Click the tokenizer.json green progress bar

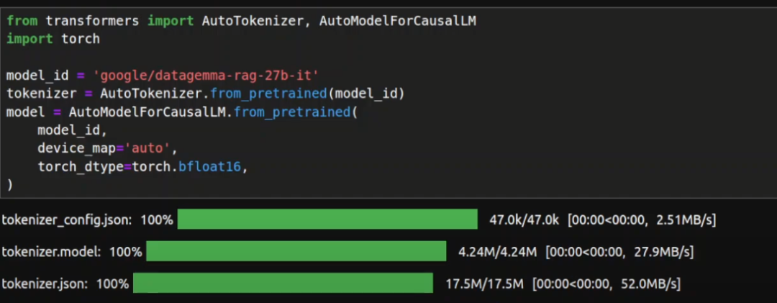click(283, 283)
